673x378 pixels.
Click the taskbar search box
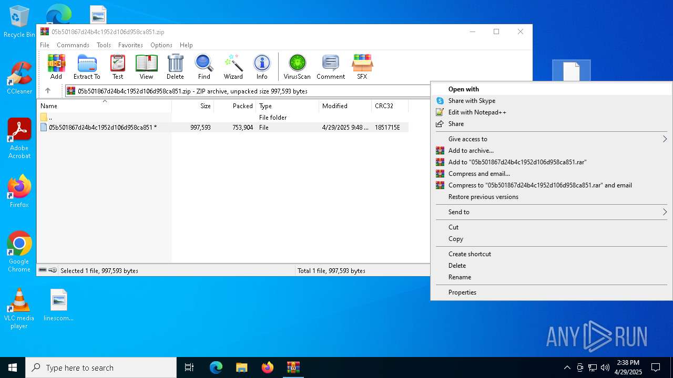(101, 367)
